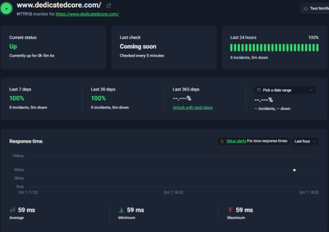Click the Last 7 days 100% value
This screenshot has height=232, width=329.
pos(17,98)
